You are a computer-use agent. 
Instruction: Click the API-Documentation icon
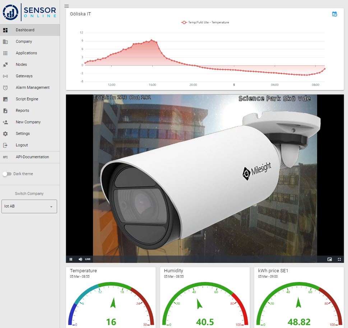(5, 157)
